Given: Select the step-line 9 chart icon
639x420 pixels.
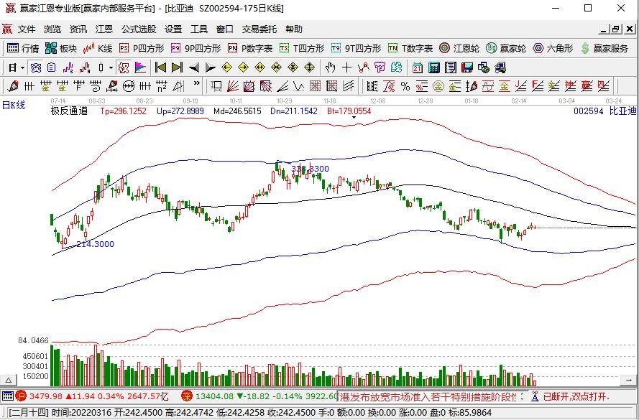Looking at the screenshot, I should 85,67.
